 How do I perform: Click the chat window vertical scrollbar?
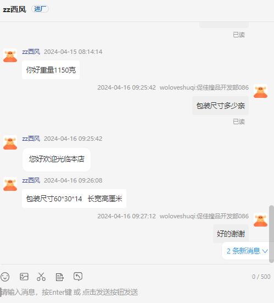pos(271,234)
